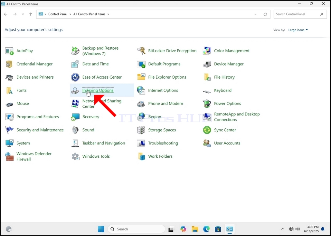Image resolution: width=331 pixels, height=236 pixels.
Task: Open the Programs and Features icon
Action: (x=9, y=117)
